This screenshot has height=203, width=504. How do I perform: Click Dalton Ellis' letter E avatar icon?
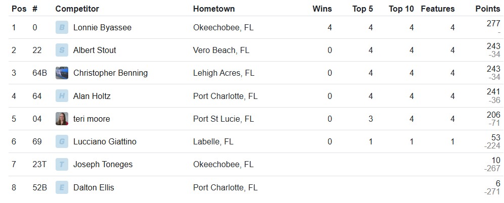pos(62,187)
